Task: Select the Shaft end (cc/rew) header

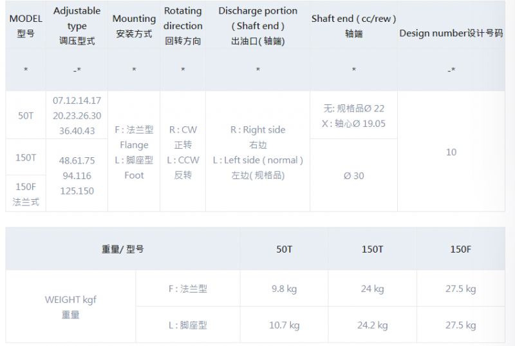Action: [x=353, y=26]
